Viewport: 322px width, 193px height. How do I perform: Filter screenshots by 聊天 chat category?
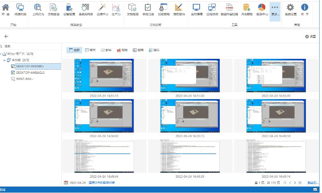click(x=90, y=50)
